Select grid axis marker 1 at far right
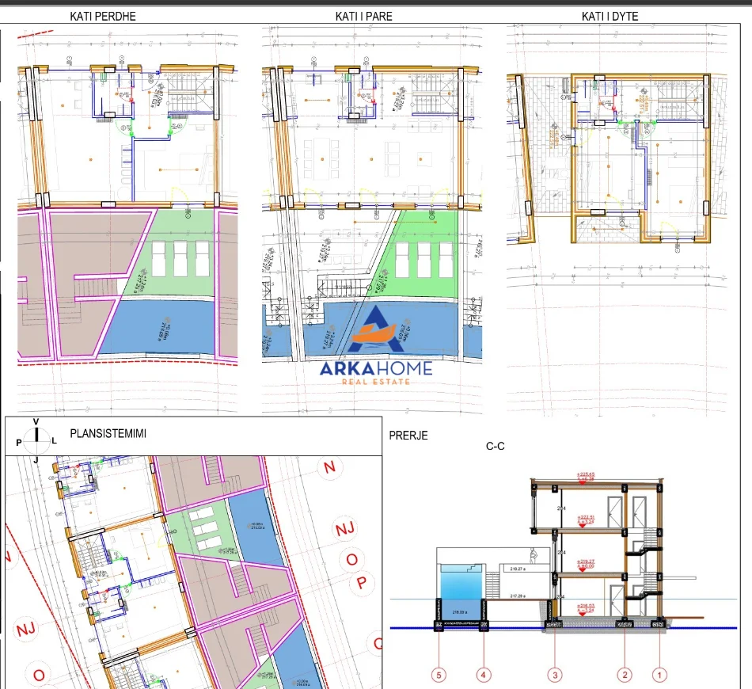This screenshot has width=752, height=689. [659, 675]
